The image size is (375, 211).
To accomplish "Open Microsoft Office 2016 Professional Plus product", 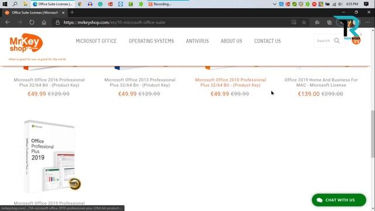I will [x=49, y=82].
